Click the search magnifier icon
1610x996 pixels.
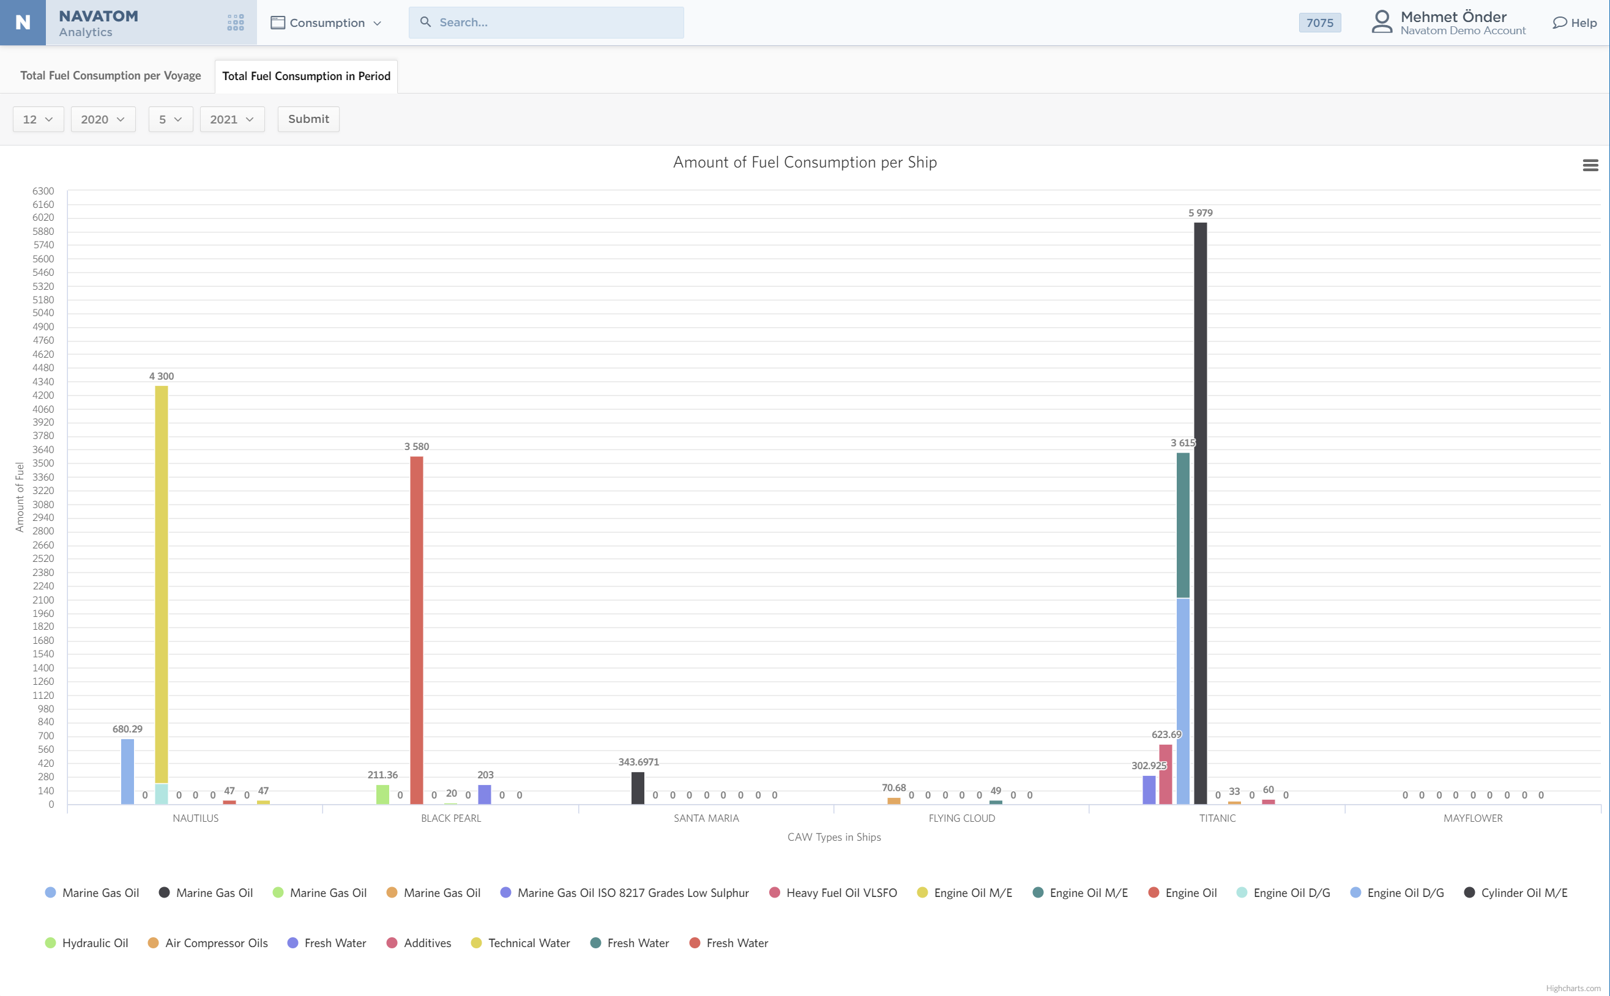[x=425, y=23]
